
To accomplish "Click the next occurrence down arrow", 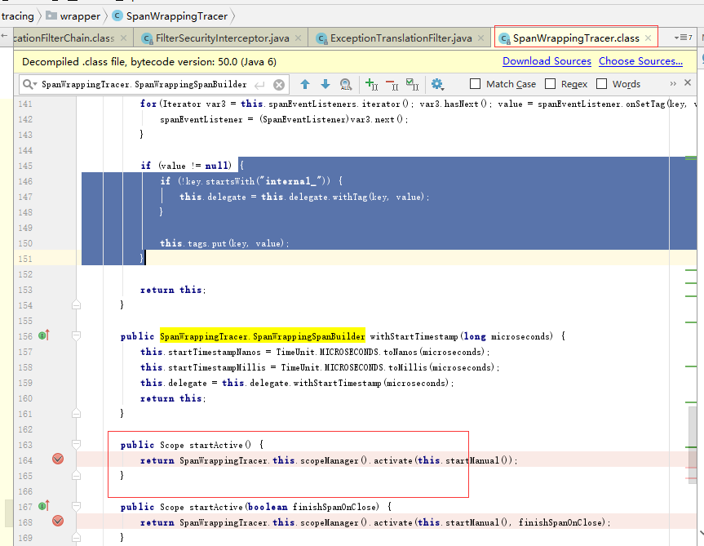I will click(325, 84).
